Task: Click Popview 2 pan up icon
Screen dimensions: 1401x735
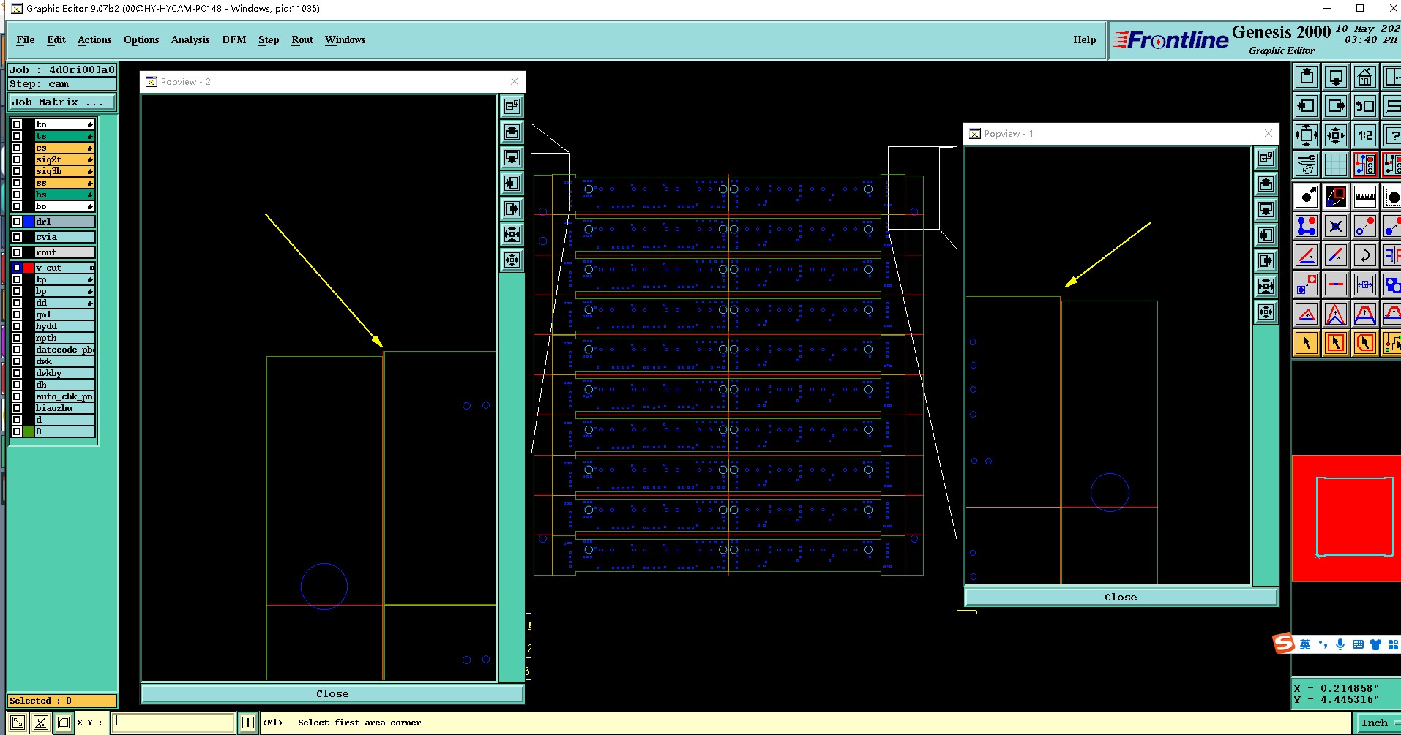Action: [512, 132]
